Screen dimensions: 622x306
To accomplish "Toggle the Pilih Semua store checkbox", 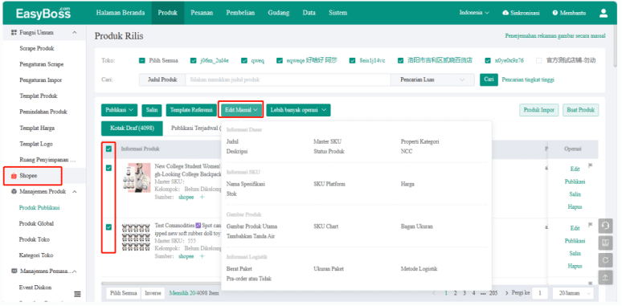I will click(x=141, y=61).
